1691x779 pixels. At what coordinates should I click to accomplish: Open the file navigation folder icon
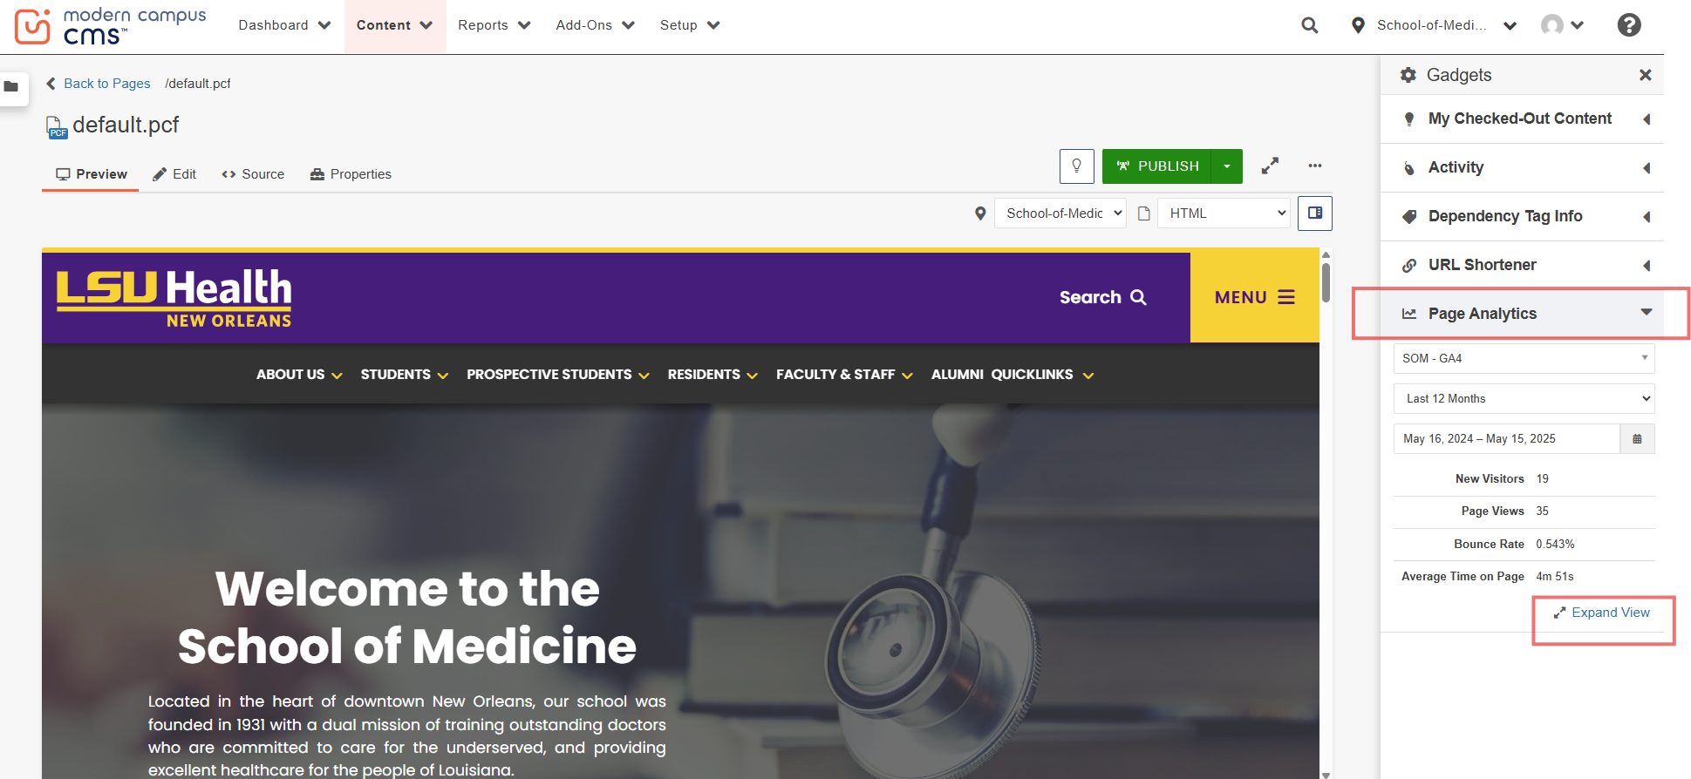[x=11, y=87]
